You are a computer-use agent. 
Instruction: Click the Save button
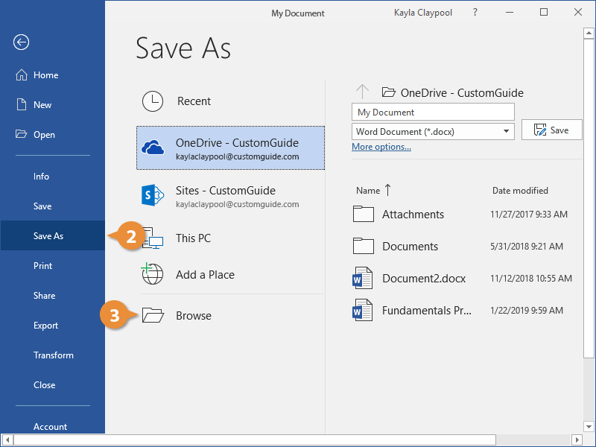coord(551,130)
